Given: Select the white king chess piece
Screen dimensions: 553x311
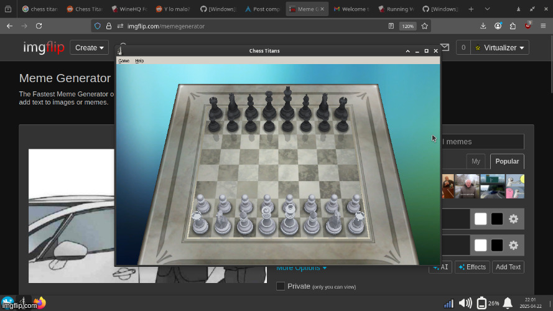Looking at the screenshot, I should click(x=289, y=220).
